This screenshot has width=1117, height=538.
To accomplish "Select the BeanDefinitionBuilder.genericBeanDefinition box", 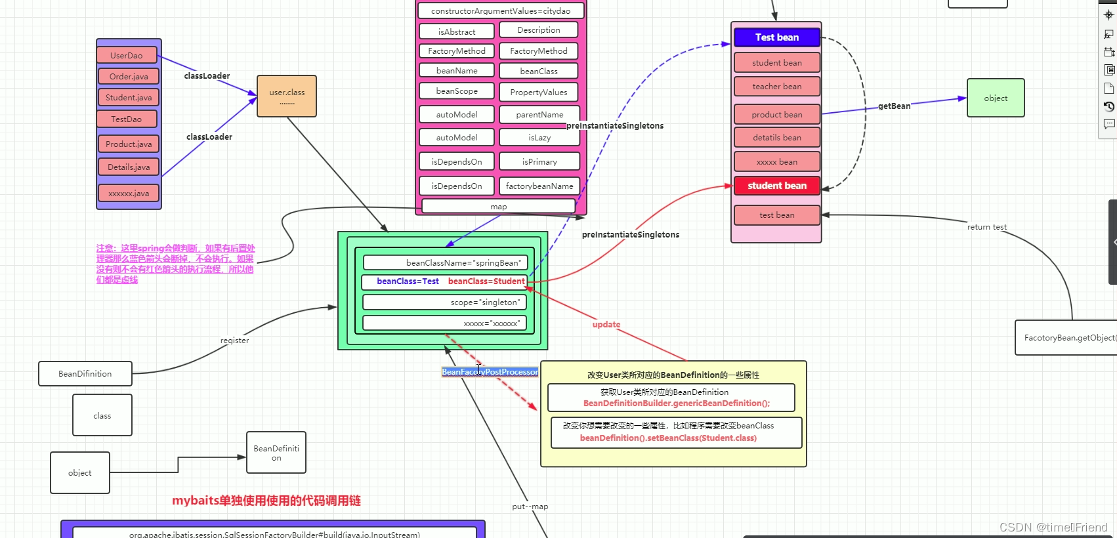I will tap(671, 398).
